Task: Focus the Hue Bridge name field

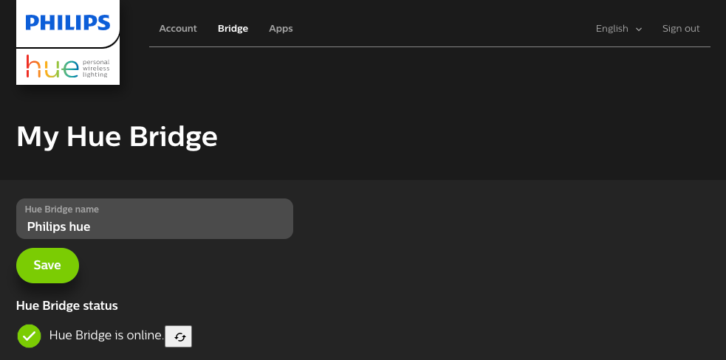Action: pyautogui.click(x=154, y=219)
